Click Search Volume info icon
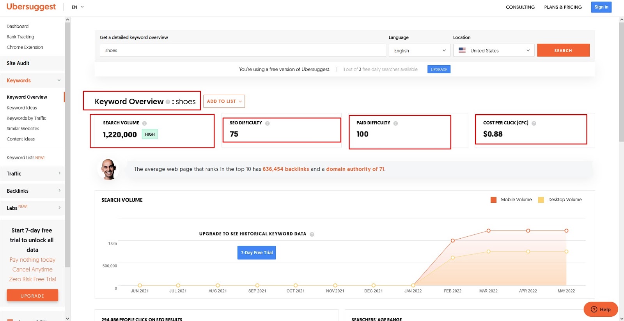The height and width of the screenshot is (321, 624). (x=144, y=123)
